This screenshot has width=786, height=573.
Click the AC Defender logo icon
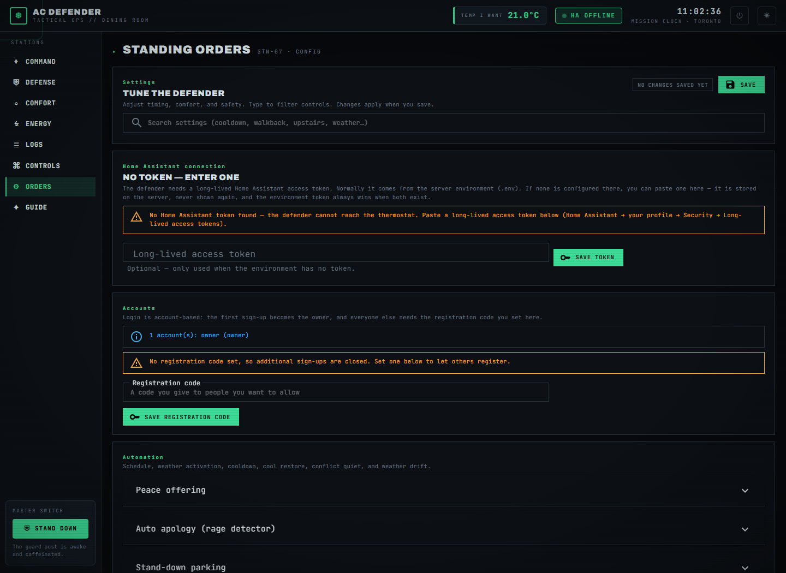tap(19, 16)
